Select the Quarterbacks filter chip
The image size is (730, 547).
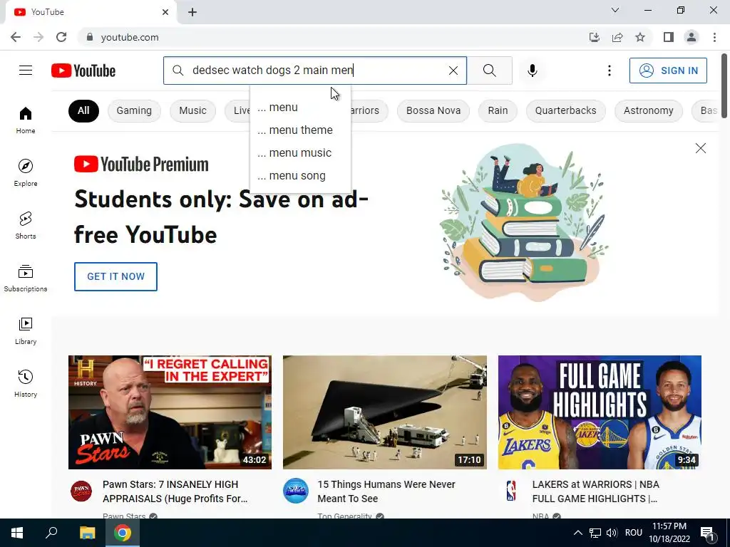(565, 110)
